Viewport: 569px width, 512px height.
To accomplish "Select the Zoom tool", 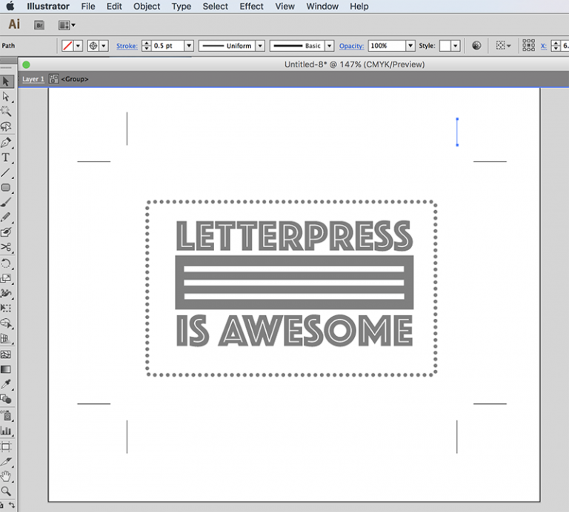I will point(6,491).
